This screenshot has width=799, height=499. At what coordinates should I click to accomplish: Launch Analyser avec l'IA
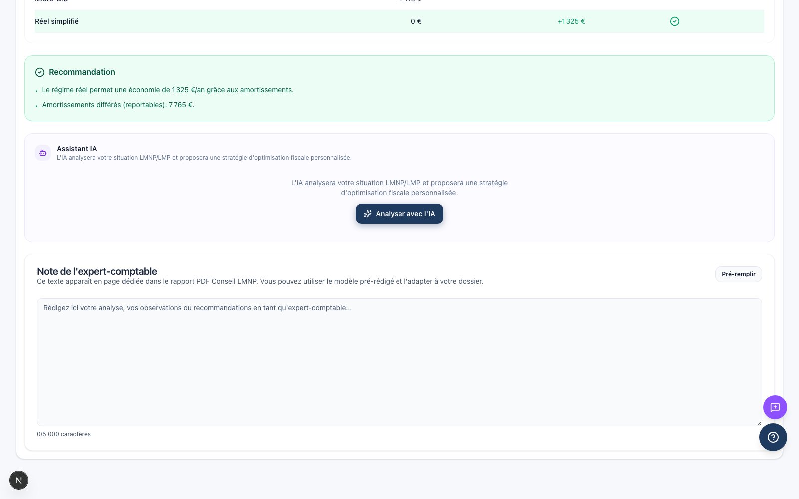[x=399, y=214]
